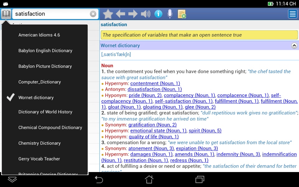Image resolution: width=299 pixels, height=187 pixels.
Task: Open the restitution (Noun, 1) link
Action: point(146,160)
